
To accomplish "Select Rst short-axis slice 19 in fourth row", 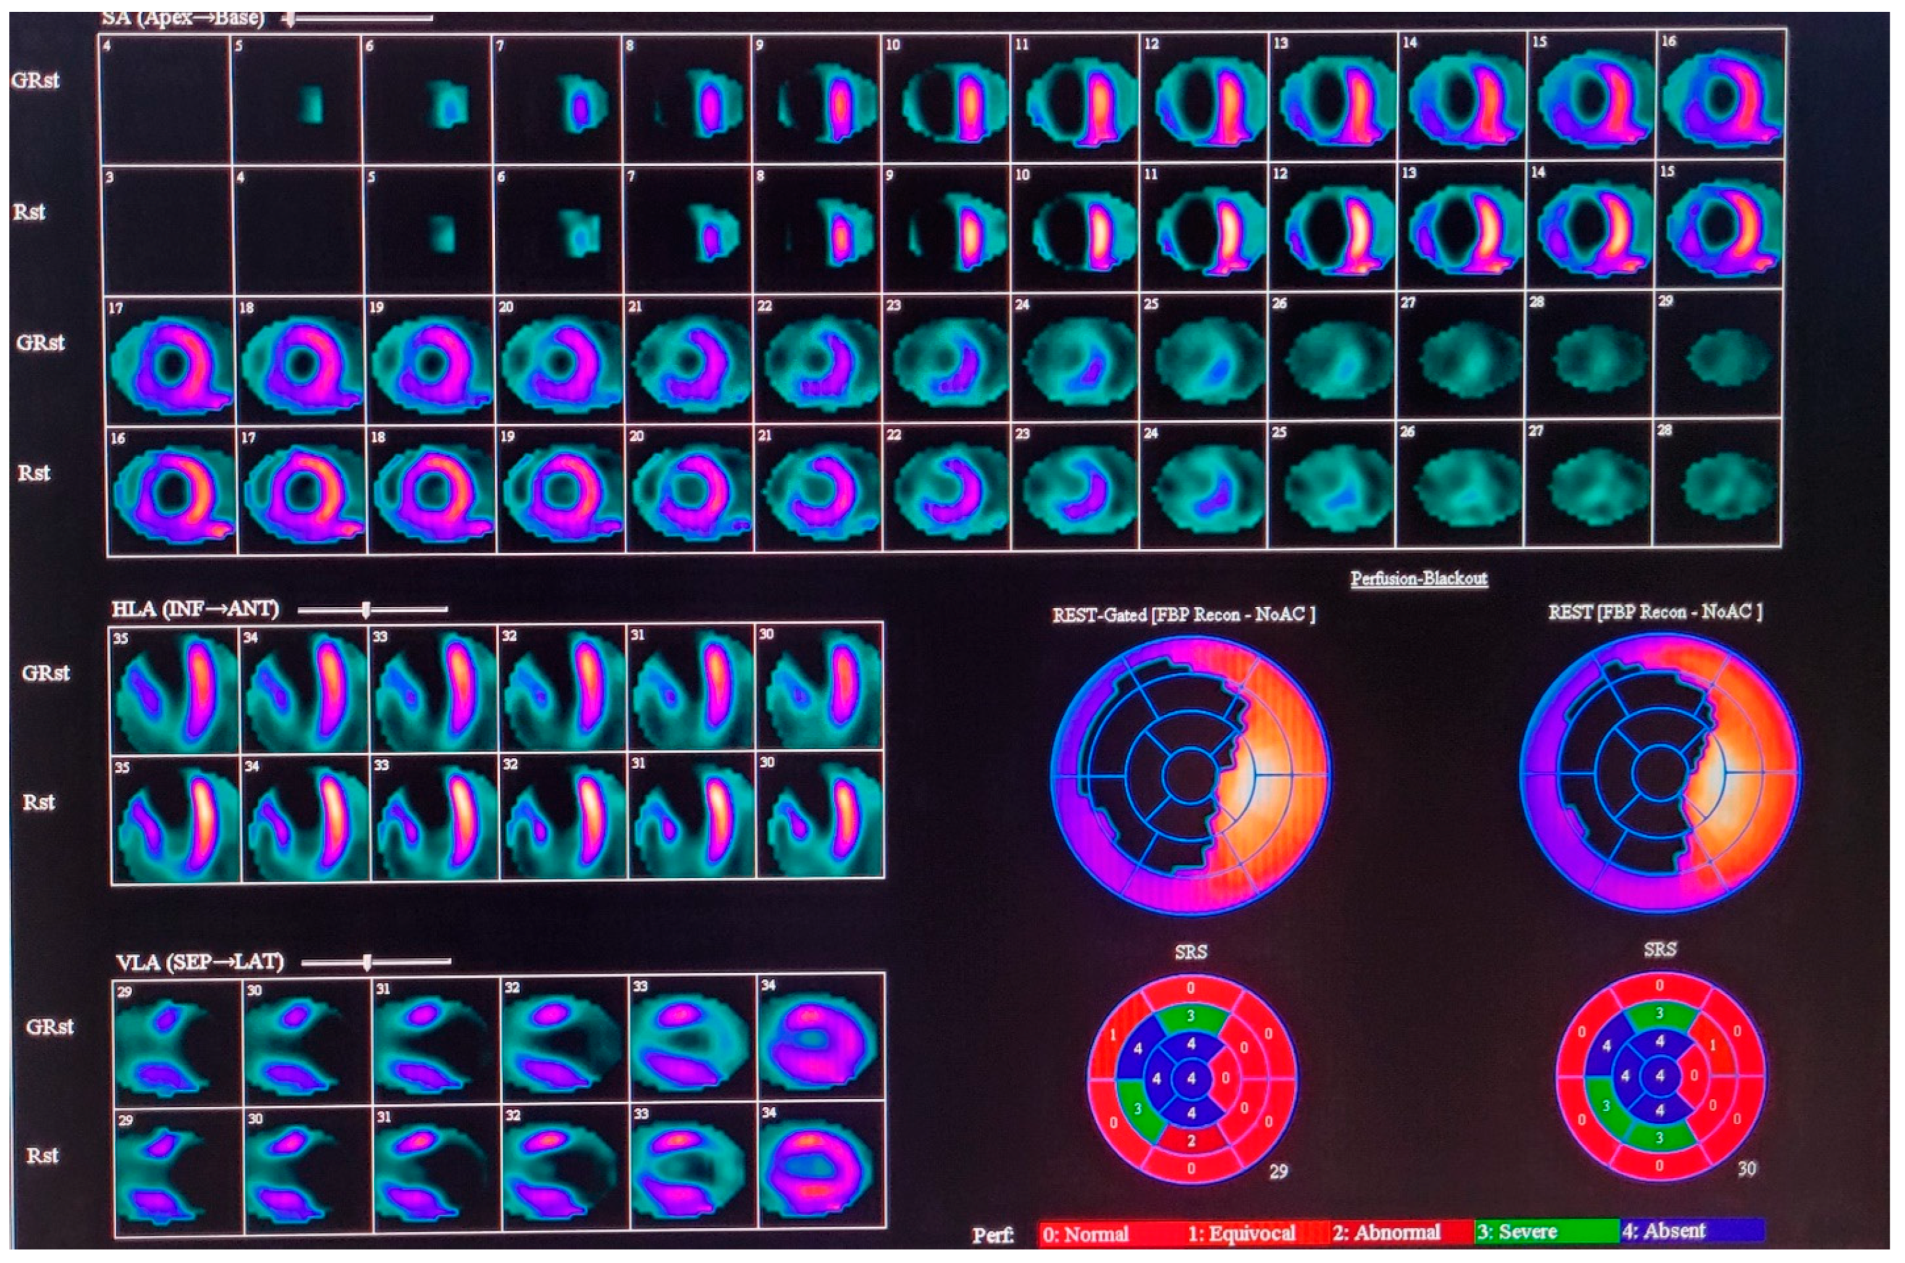I will pyautogui.click(x=561, y=490).
